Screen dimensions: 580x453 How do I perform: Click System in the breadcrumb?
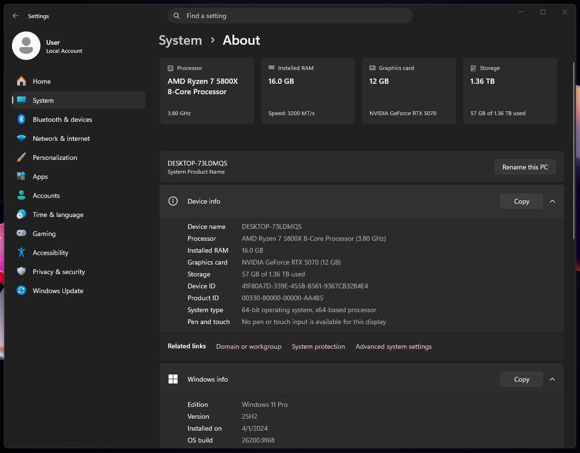click(x=180, y=40)
